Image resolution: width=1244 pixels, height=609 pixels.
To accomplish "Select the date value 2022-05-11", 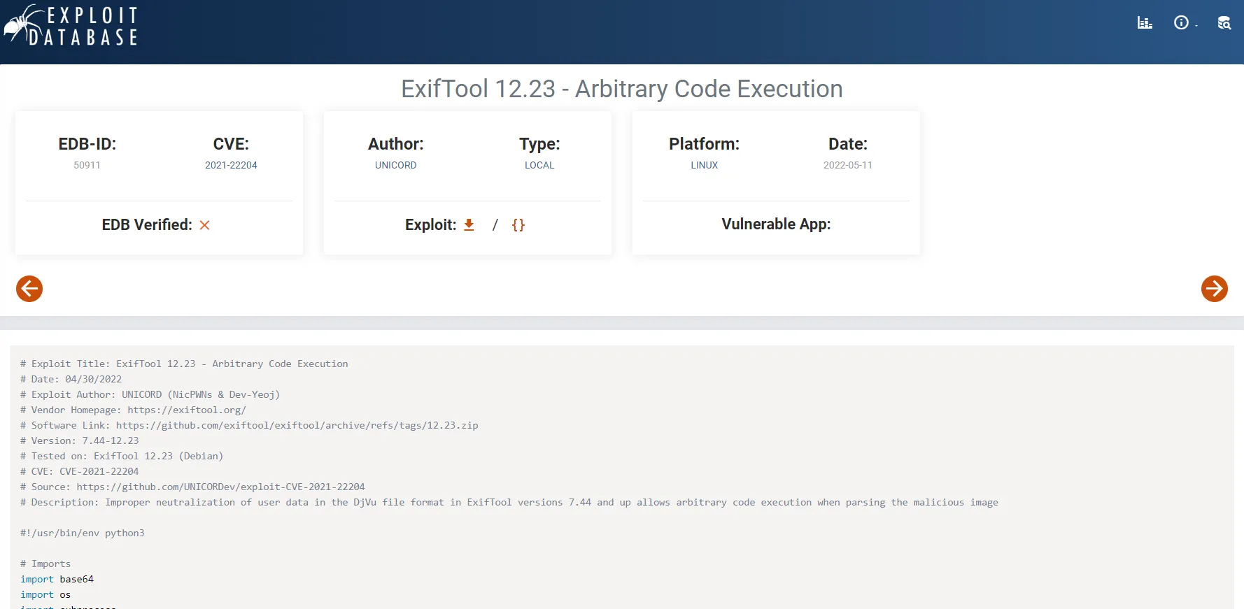I will [848, 165].
